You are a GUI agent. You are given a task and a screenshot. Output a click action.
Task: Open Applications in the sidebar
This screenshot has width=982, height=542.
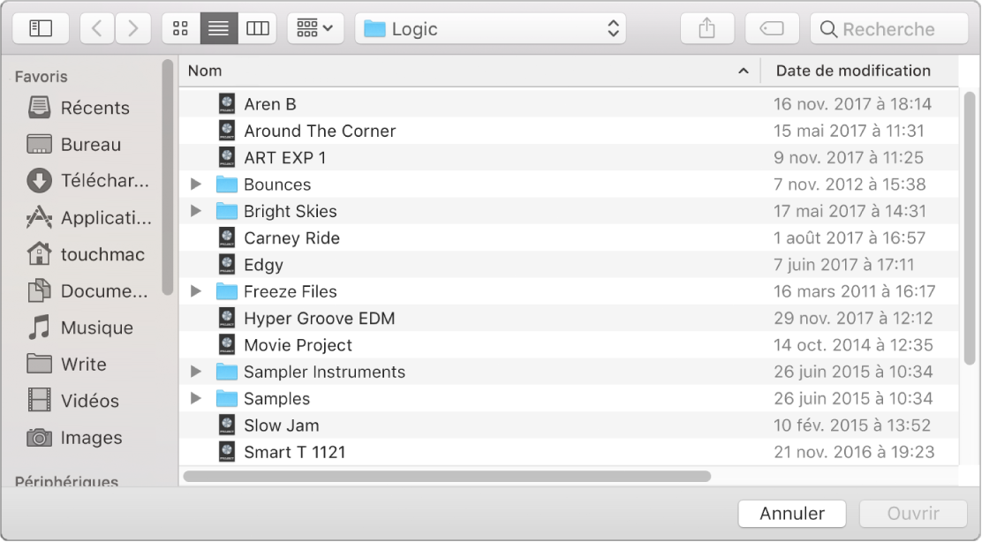[89, 218]
